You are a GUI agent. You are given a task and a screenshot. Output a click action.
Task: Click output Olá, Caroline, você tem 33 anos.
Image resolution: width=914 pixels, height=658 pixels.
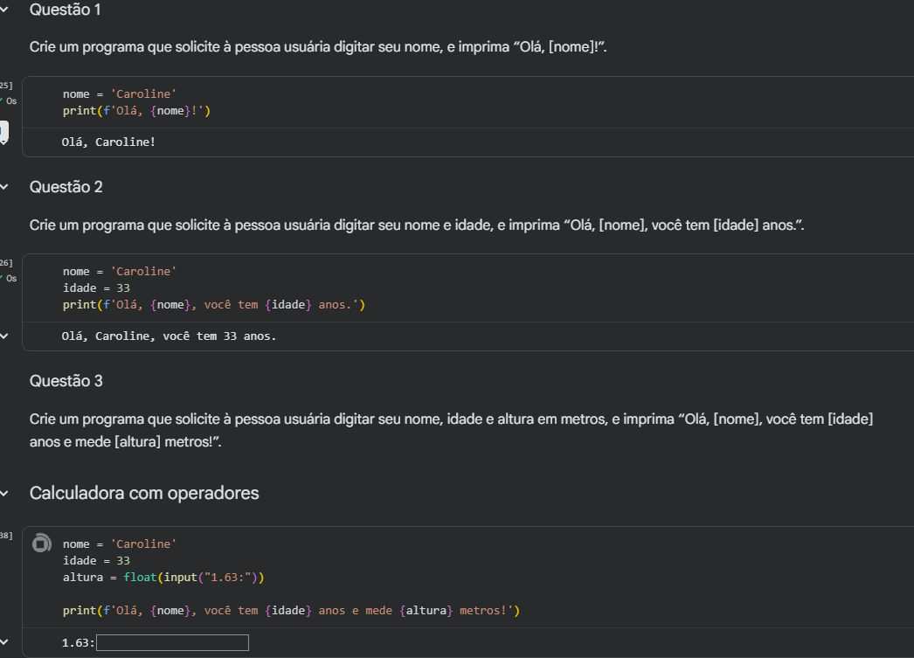[x=169, y=336]
